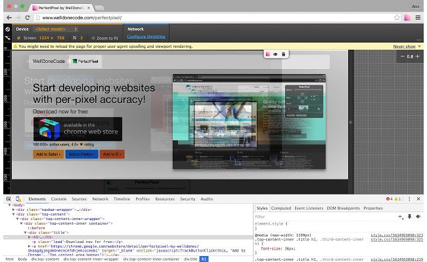This screenshot has width=427, height=262.
Task: Open the Audits tab
Action: tap(207, 199)
